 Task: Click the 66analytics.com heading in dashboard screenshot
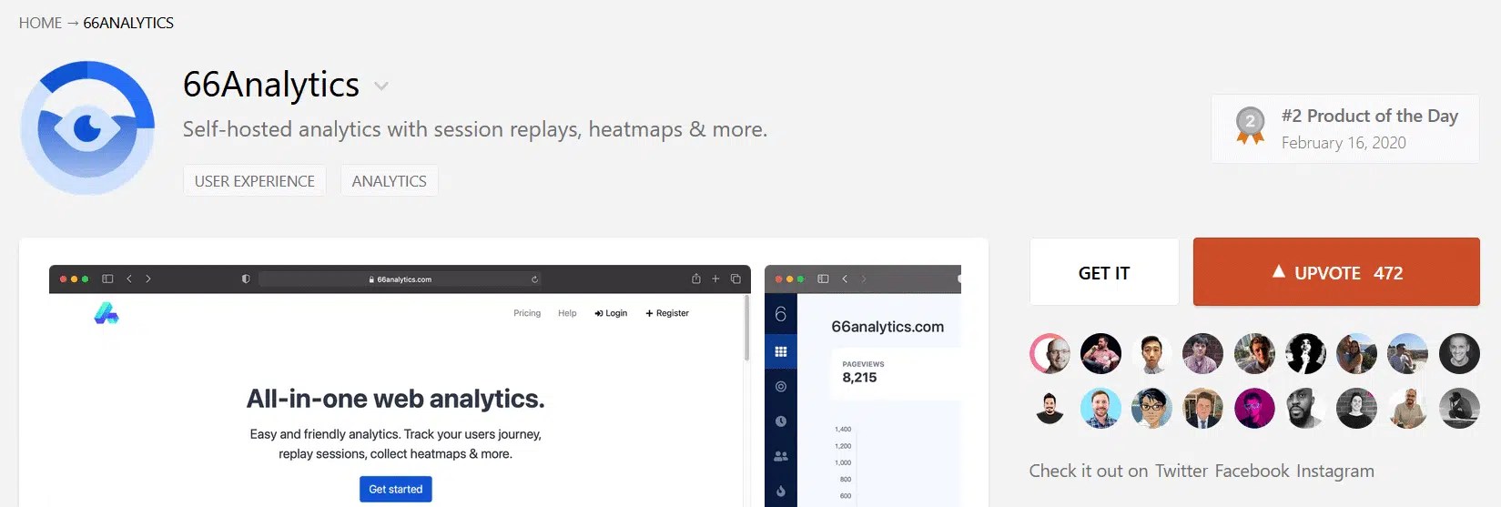click(x=887, y=327)
